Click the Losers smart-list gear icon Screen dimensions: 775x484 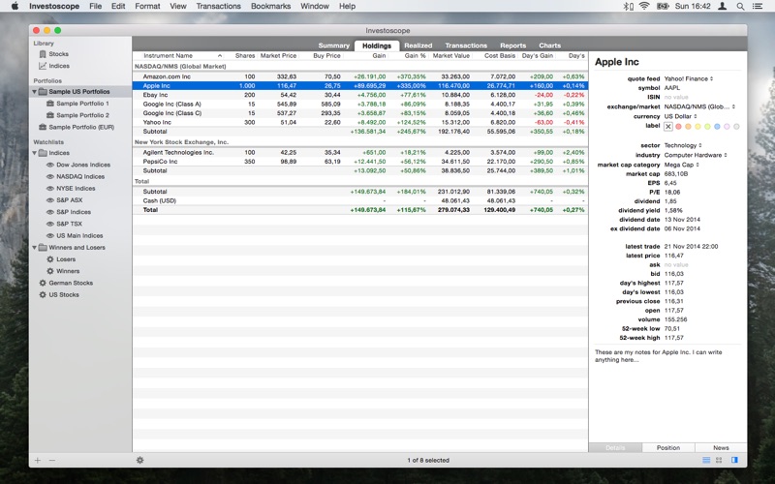click(50, 259)
